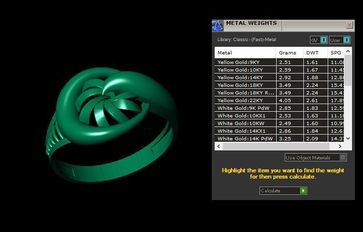Select the Yellow Gold:14KY row
Viewport: 363px width, 232px height.
coord(280,77)
